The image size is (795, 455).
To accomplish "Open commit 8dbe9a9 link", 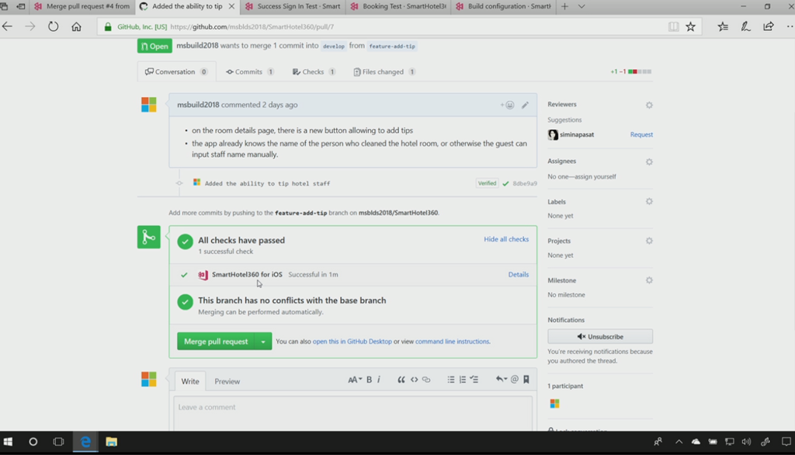I will 524,183.
